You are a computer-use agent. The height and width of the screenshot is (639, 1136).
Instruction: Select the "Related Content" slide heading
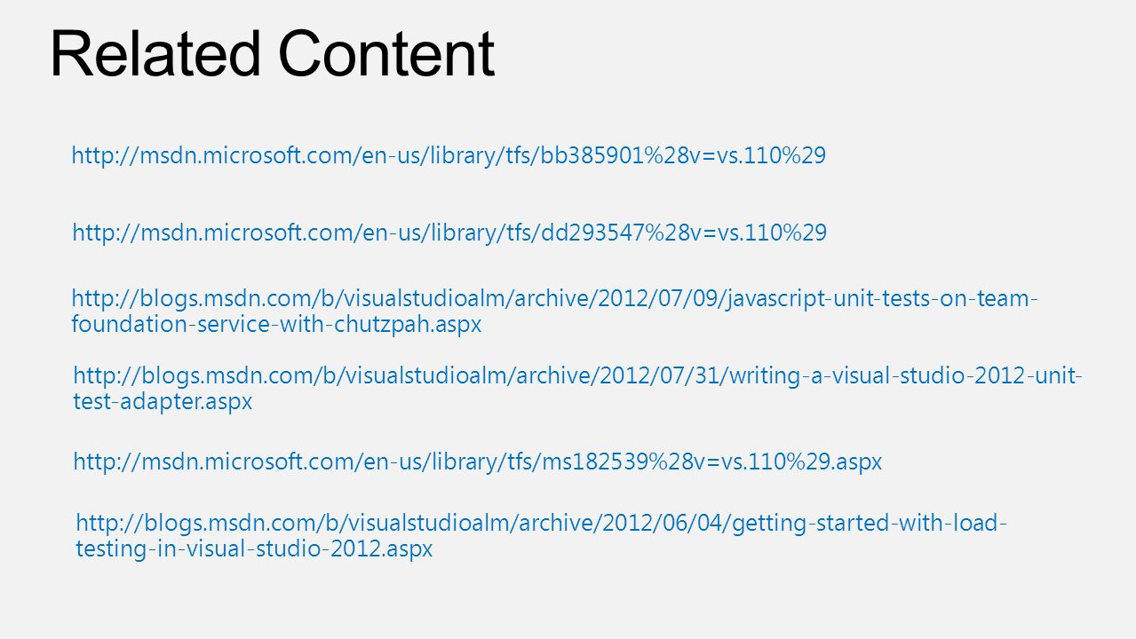(272, 53)
